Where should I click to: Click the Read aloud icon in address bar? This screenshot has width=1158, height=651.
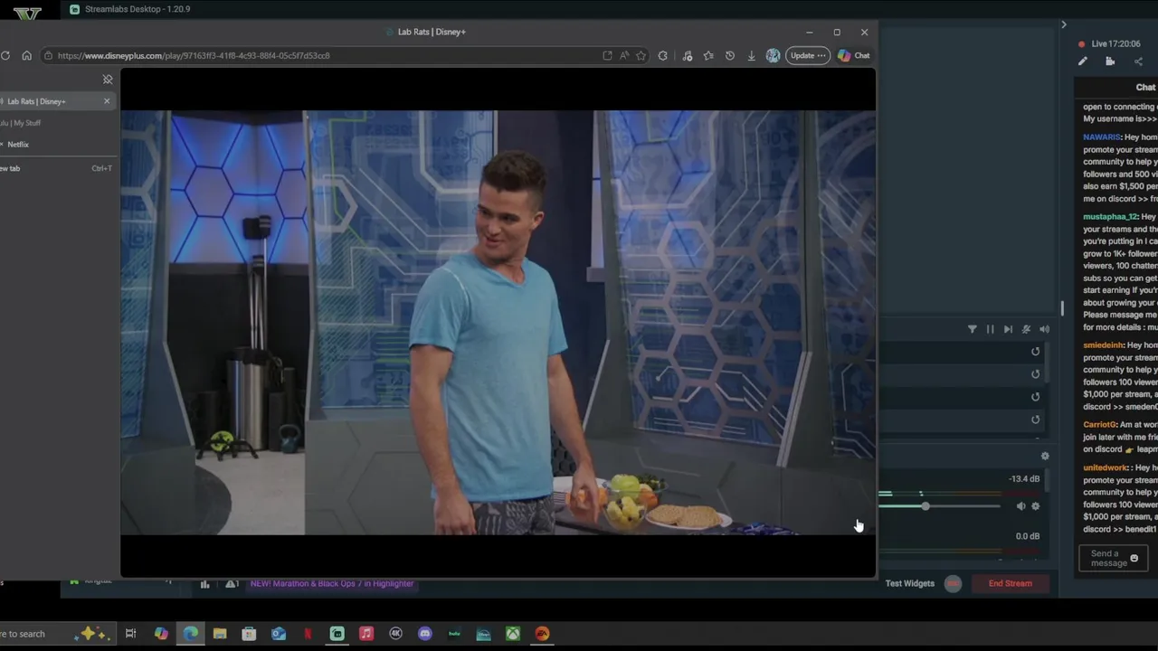click(x=624, y=55)
